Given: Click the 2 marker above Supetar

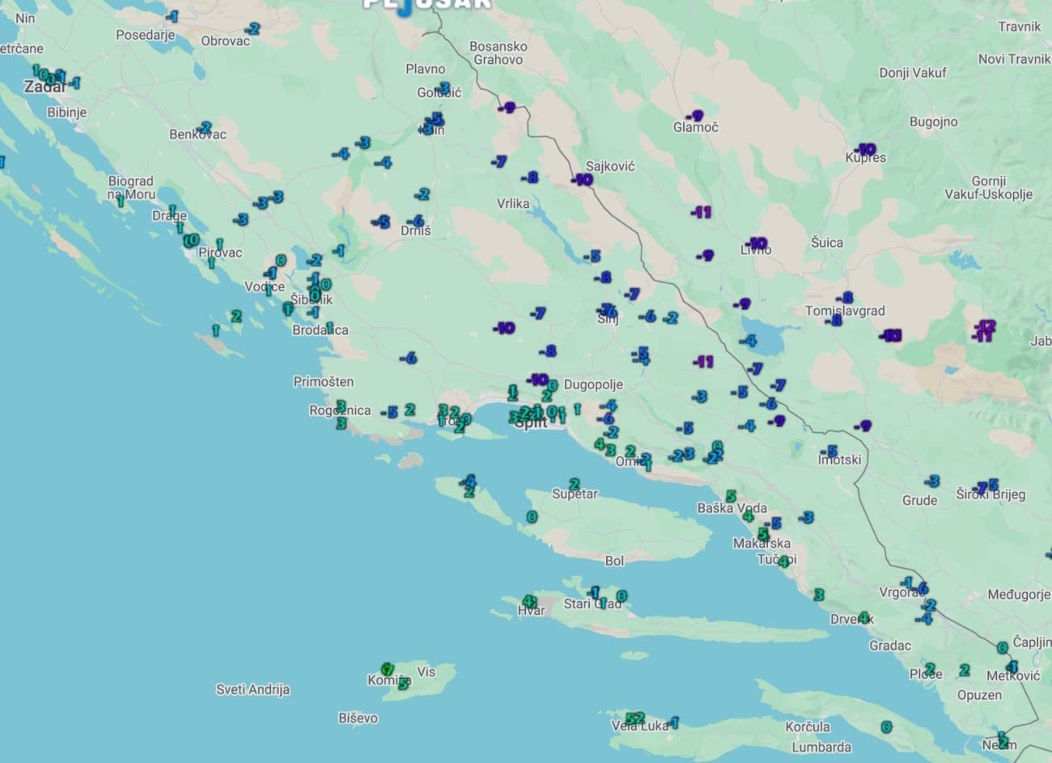Looking at the screenshot, I should (574, 483).
